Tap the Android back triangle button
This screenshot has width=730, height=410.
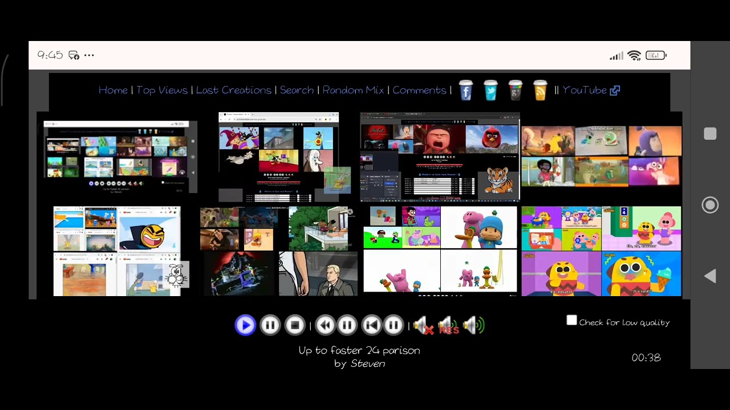click(710, 276)
